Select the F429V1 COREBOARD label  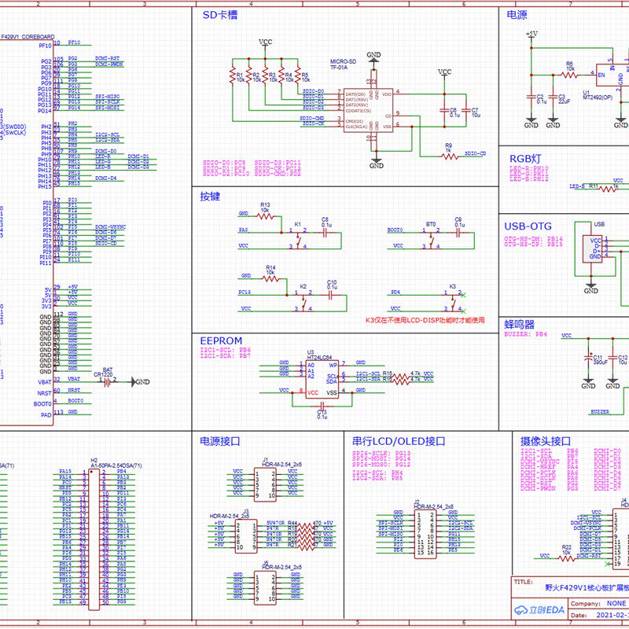point(28,37)
